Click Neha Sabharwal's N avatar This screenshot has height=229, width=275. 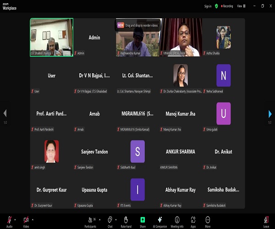224,75
